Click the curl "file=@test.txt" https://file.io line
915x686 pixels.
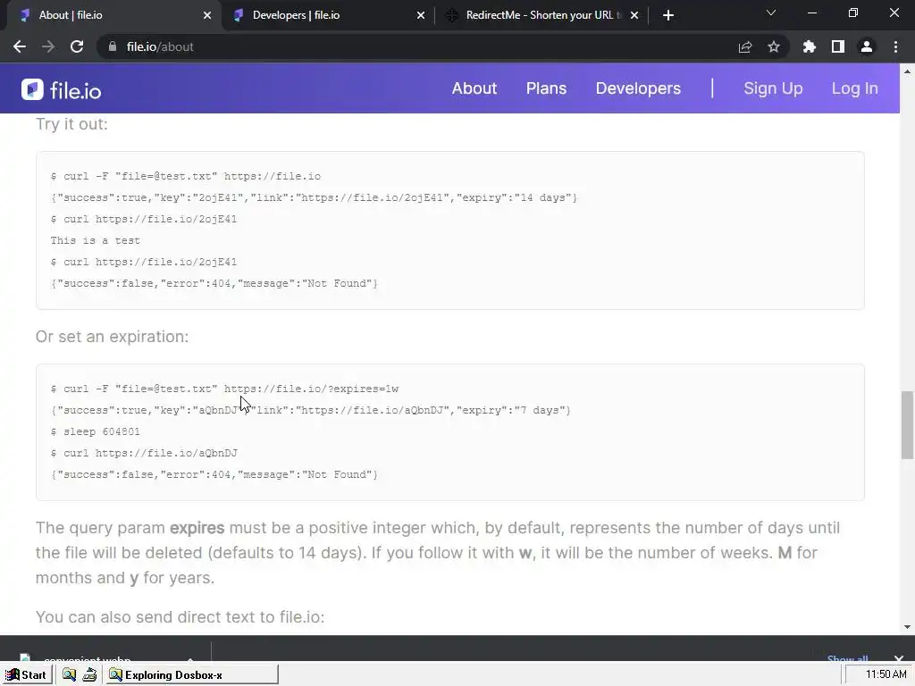[186, 176]
